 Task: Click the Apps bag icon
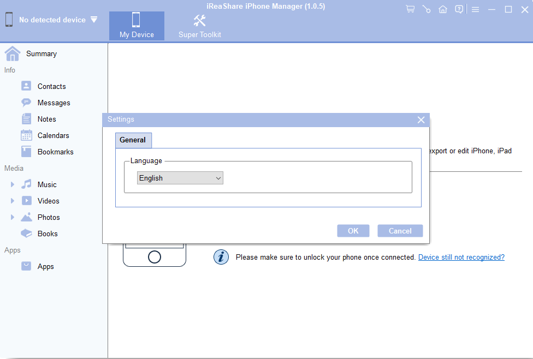point(26,266)
